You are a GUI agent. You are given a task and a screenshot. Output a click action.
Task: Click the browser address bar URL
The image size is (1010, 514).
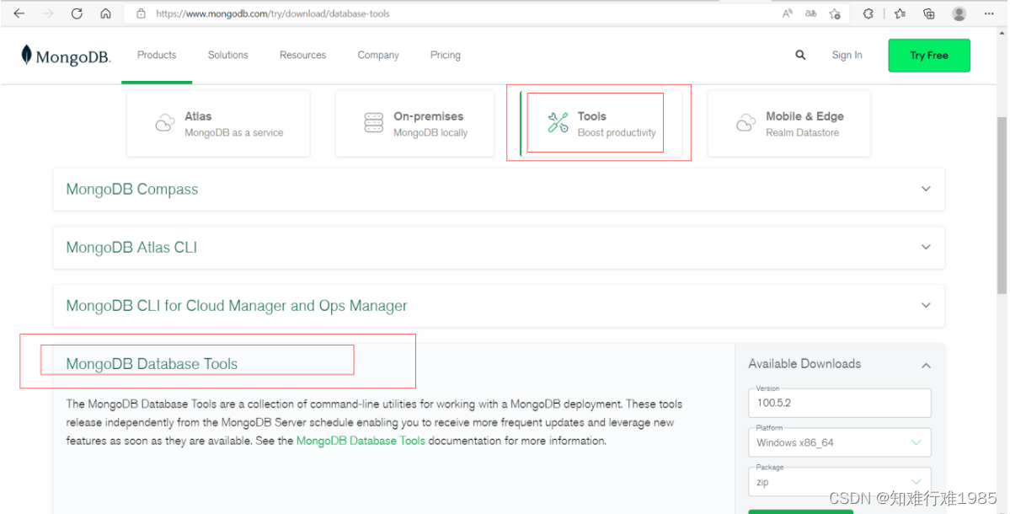pos(272,13)
